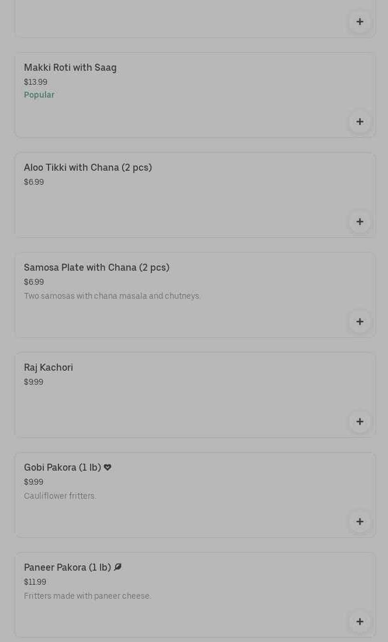The width and height of the screenshot is (388, 642).
Task: Click the $13.99 price of Makki Roti
Action: 36,82
